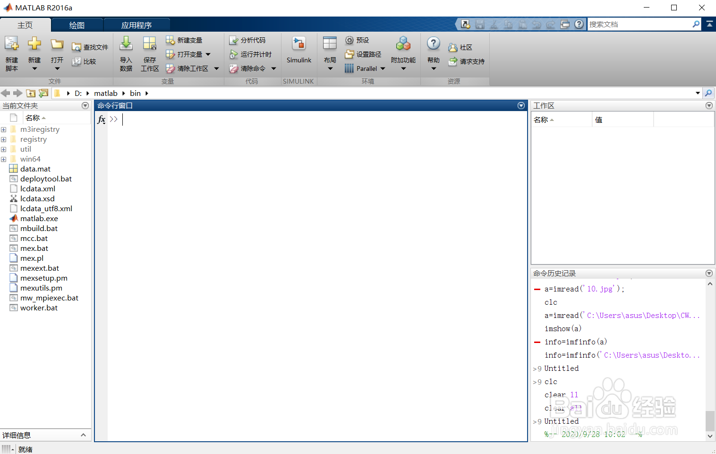Click the Save Workspace (保存工作区) icon
Image resolution: width=716 pixels, height=454 pixels.
(150, 43)
